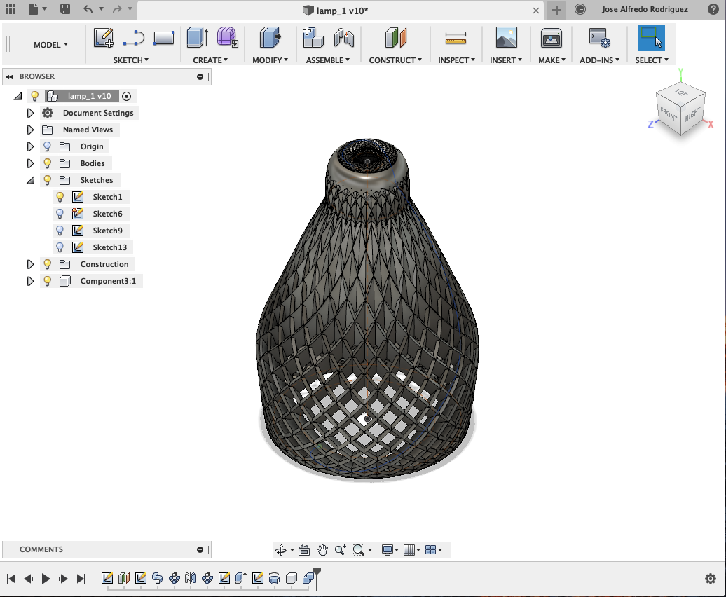The height and width of the screenshot is (597, 726).
Task: Open the Job Status clock icon
Action: click(580, 9)
